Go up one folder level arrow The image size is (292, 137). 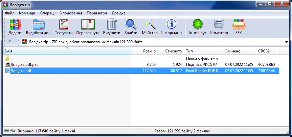(10, 42)
